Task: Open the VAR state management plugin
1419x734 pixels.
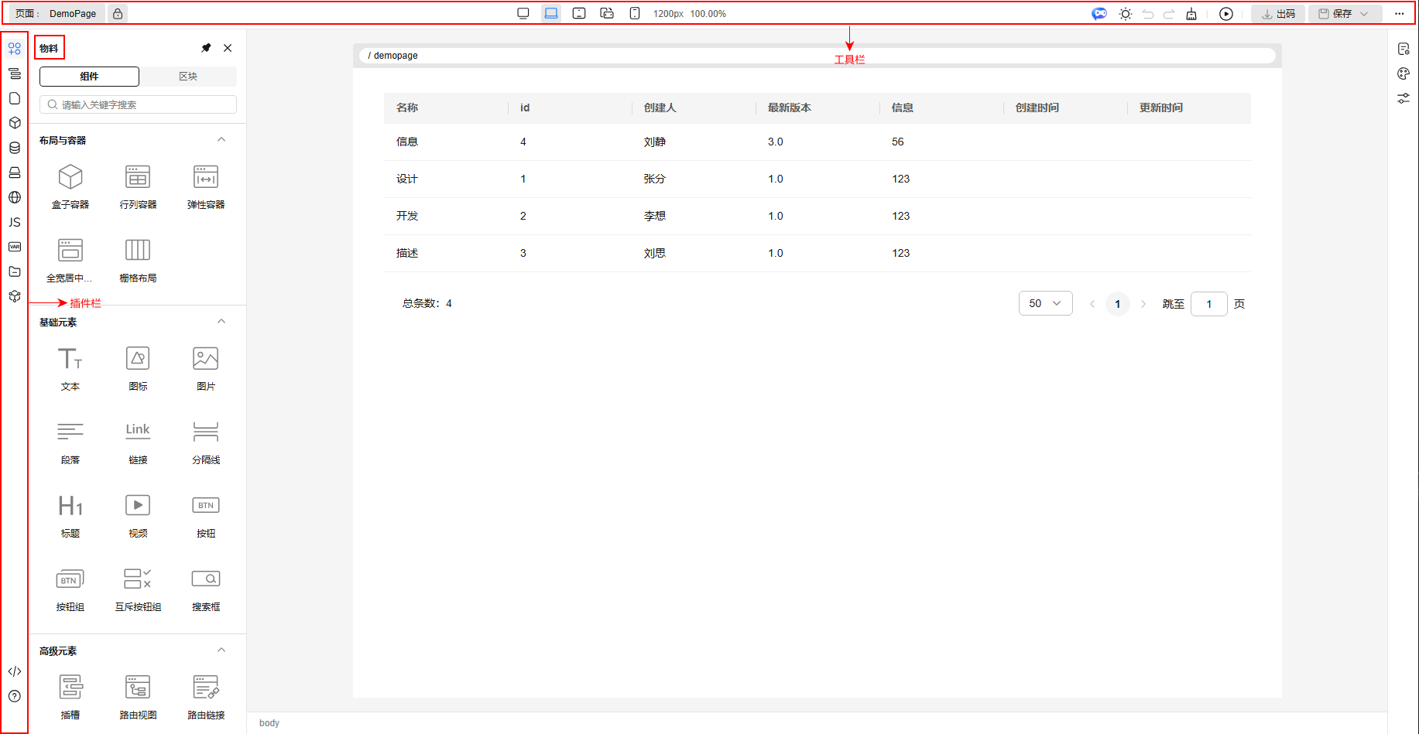Action: pos(15,247)
